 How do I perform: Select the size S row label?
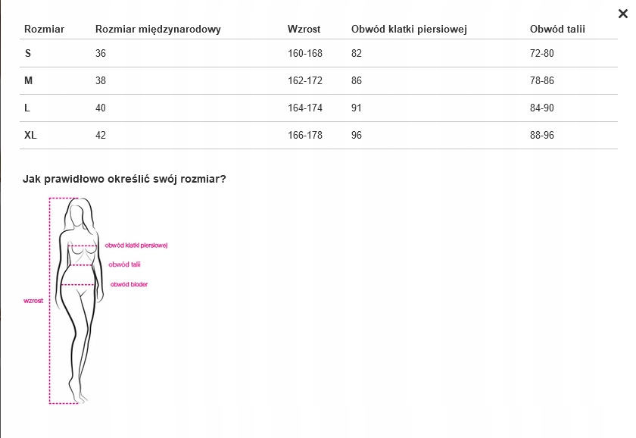(28, 53)
